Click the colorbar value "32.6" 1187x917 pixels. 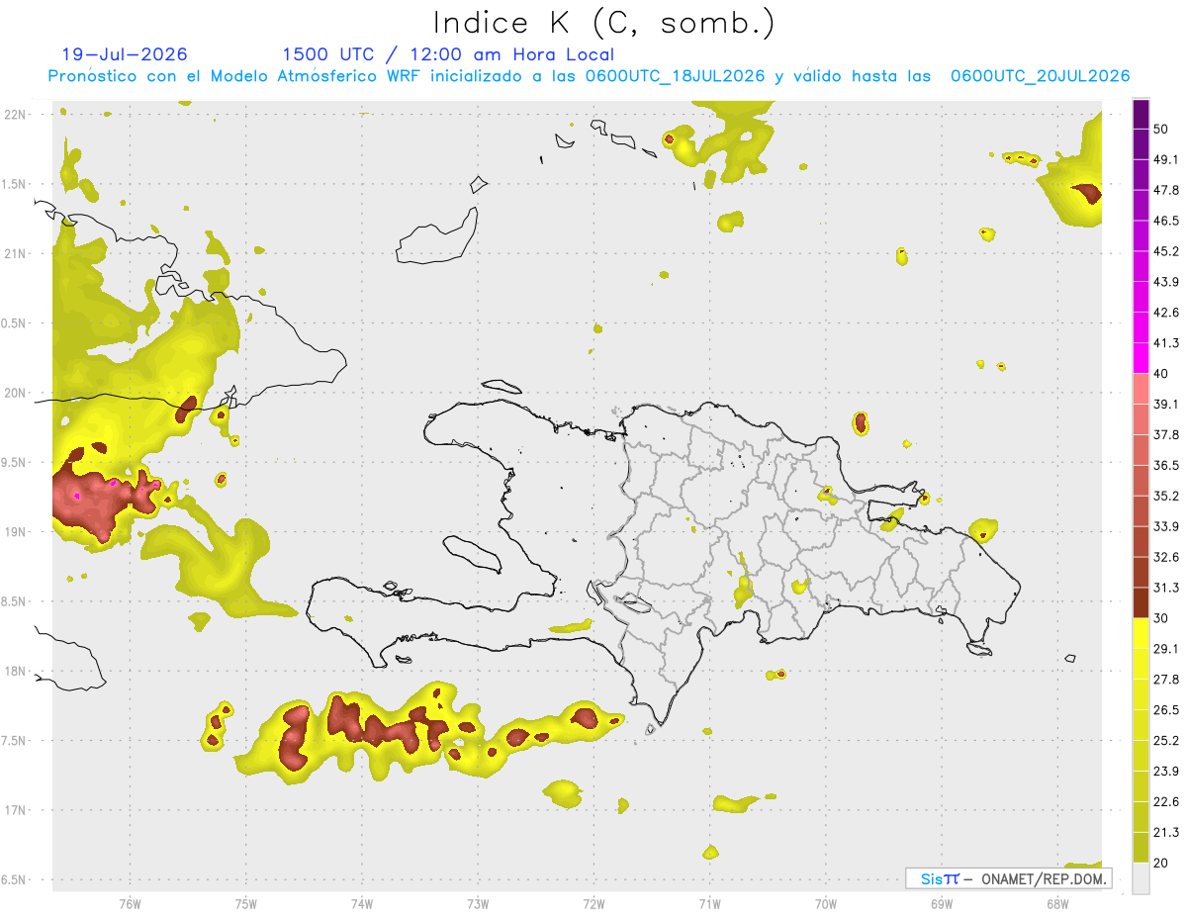[1166, 557]
